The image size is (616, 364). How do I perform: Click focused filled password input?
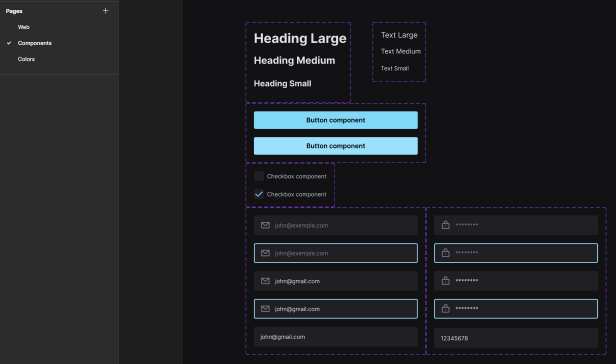(x=516, y=309)
